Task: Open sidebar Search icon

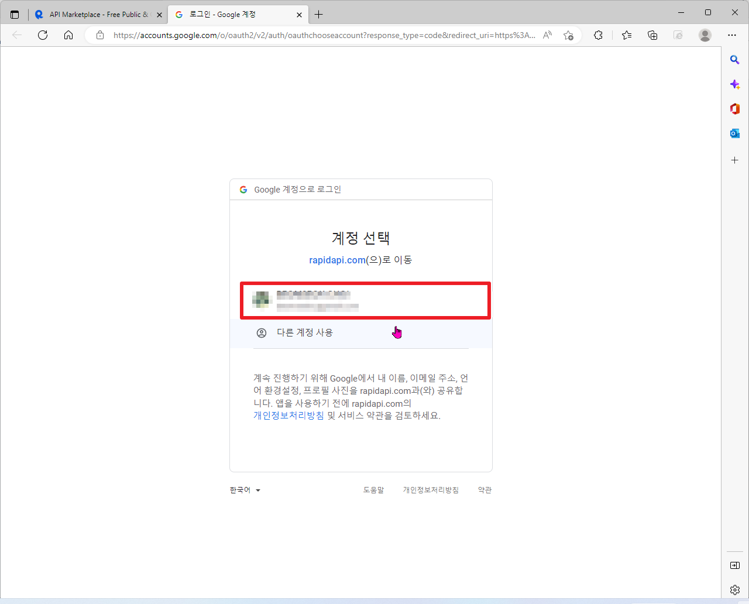Action: click(x=735, y=60)
